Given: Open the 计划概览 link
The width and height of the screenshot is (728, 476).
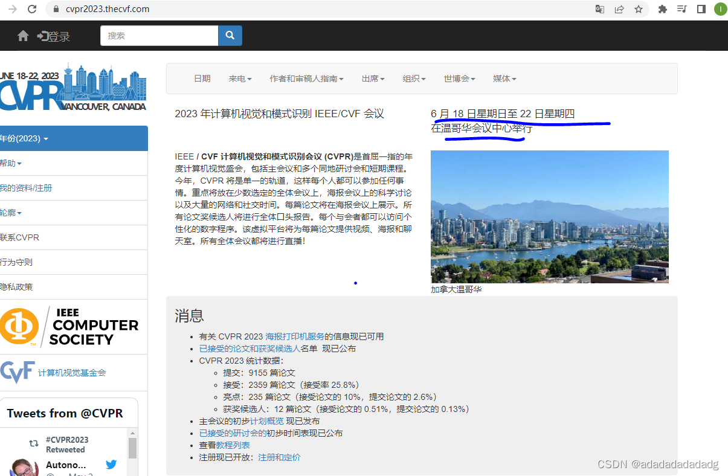Looking at the screenshot, I should pyautogui.click(x=266, y=421).
